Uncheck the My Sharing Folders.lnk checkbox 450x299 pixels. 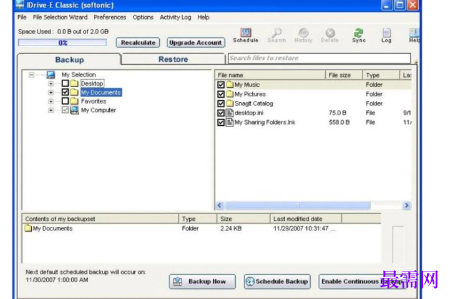[x=221, y=123]
